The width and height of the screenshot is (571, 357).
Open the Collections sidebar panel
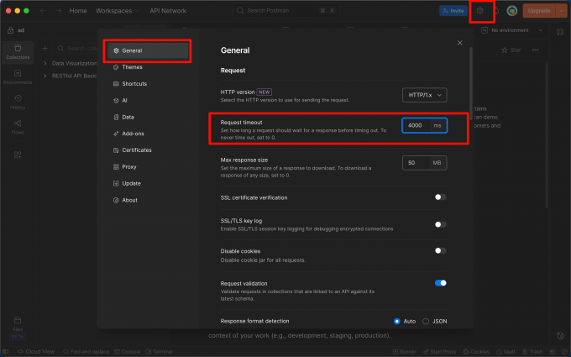pos(18,52)
